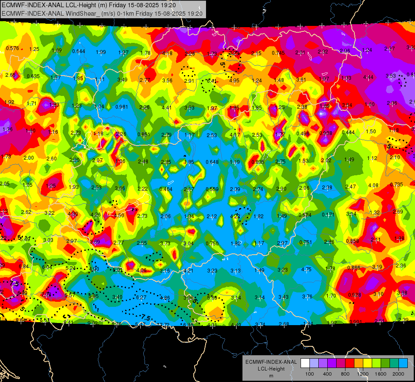Screen dimensions: 415x382
Task: Click the map value 0.751
Action: 306,242
